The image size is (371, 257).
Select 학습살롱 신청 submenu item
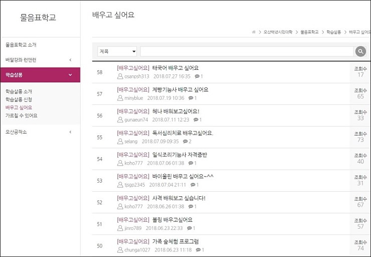[19, 99]
